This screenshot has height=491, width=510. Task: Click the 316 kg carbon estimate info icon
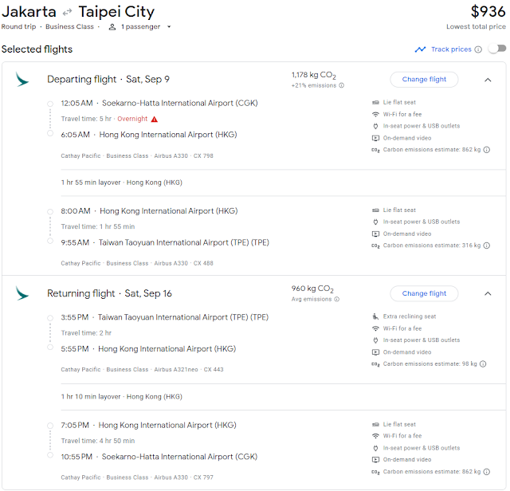click(486, 245)
